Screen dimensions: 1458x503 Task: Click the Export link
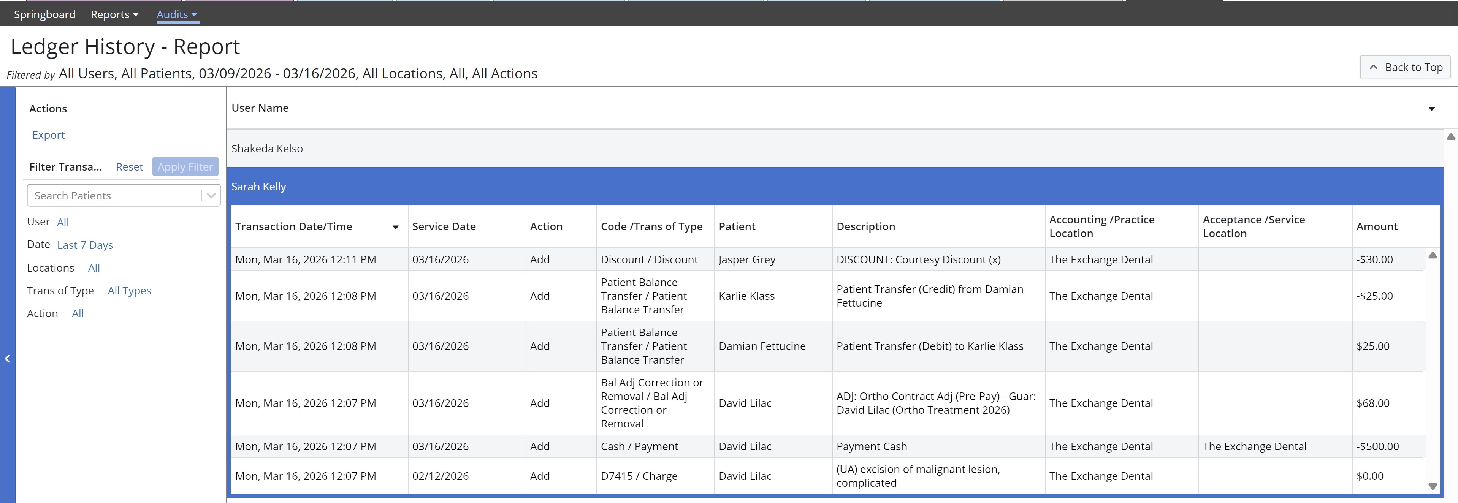48,134
